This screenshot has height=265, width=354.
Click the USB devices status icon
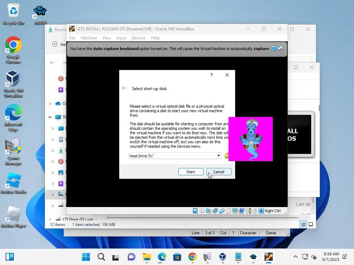tap(222, 211)
